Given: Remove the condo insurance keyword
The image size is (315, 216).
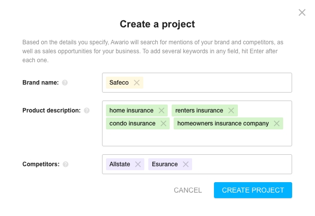Looking at the screenshot, I should [163, 123].
